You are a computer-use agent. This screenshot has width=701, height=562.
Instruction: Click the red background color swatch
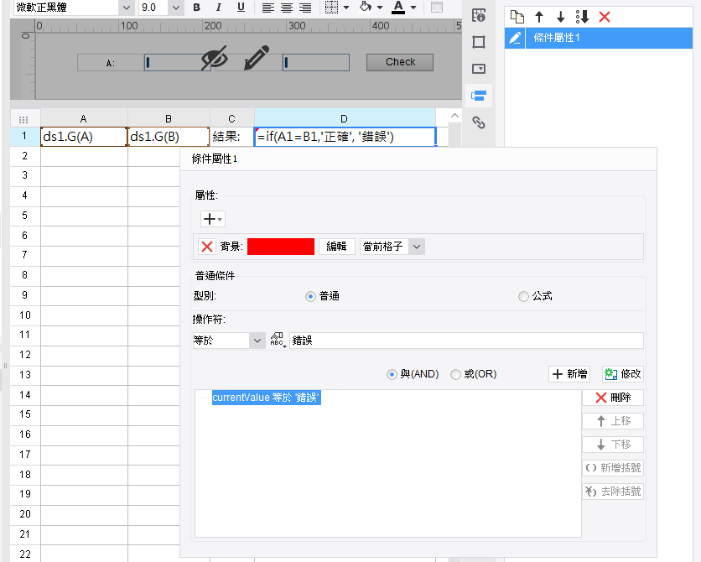click(281, 246)
